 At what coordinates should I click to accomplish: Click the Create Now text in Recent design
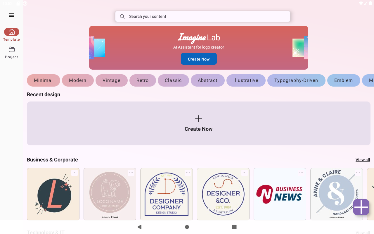tap(199, 129)
